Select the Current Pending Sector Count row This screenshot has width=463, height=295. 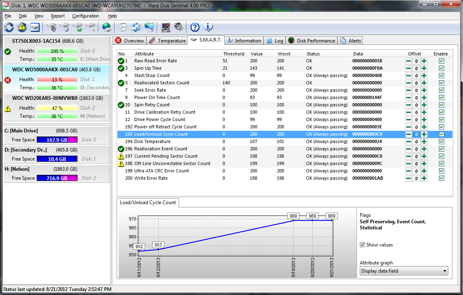pyautogui.click(x=166, y=156)
